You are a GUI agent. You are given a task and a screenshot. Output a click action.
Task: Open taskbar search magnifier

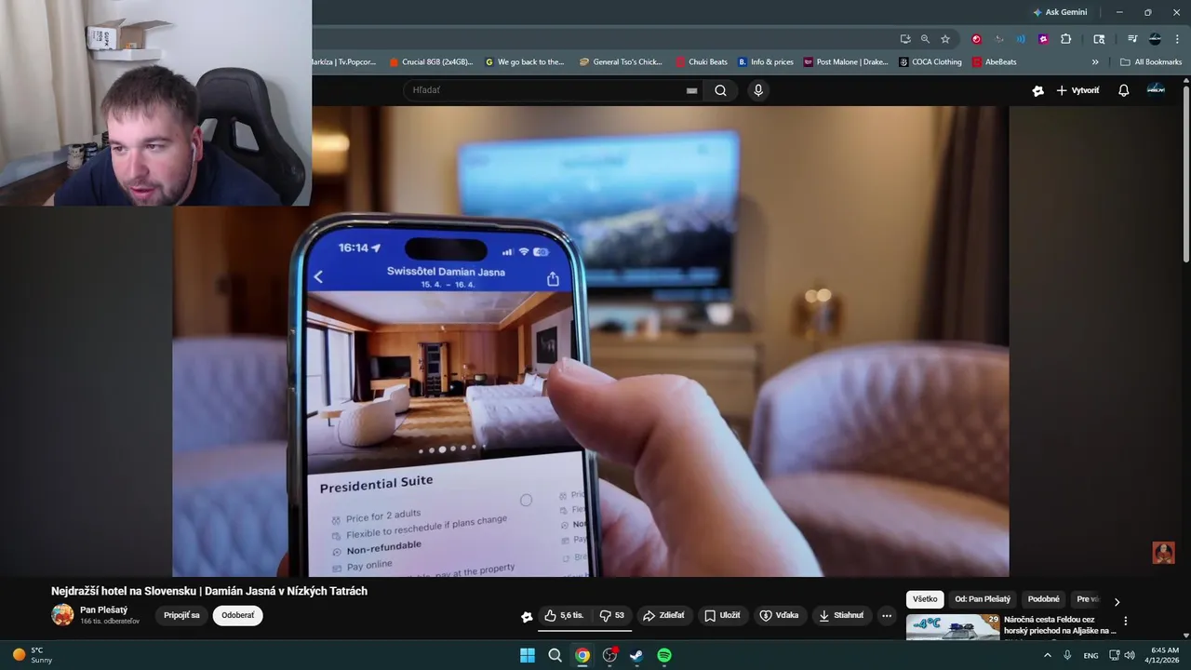click(x=555, y=655)
